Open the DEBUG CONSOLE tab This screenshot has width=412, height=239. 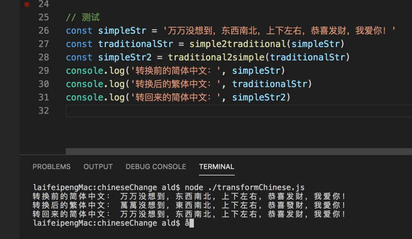pos(156,167)
